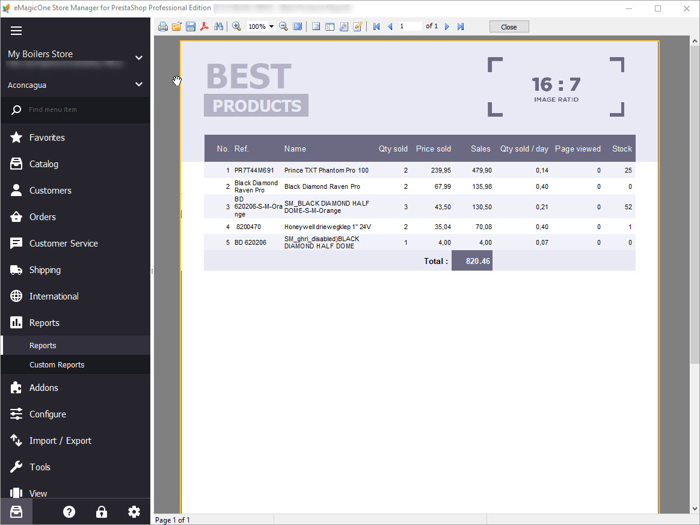
Task: Export the report to PDF
Action: (204, 27)
